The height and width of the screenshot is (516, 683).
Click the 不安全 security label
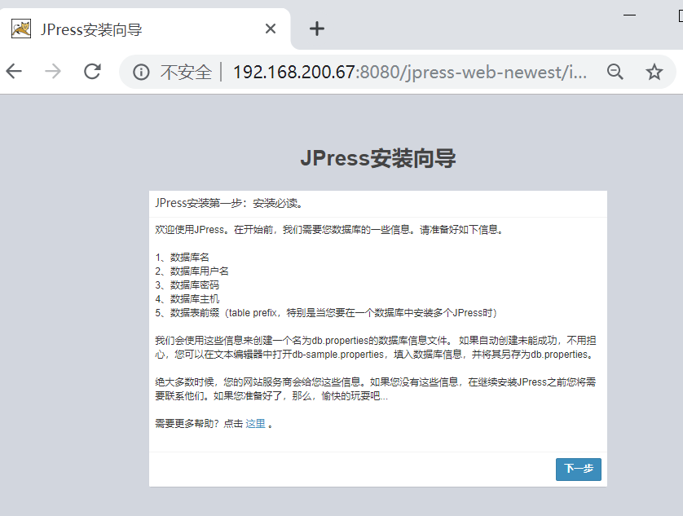pos(186,73)
